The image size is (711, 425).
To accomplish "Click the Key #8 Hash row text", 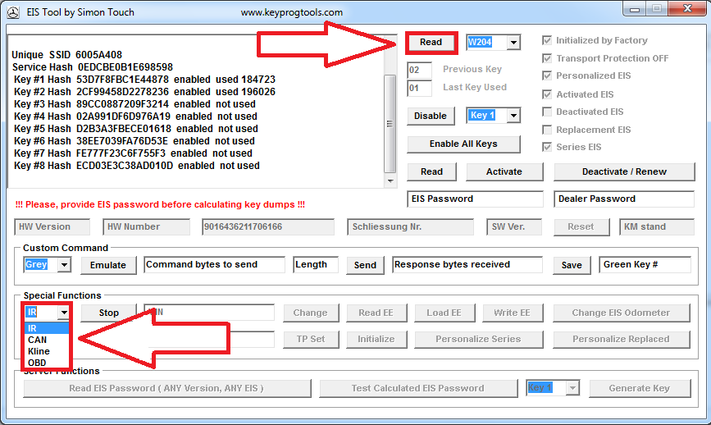I will pos(136,166).
